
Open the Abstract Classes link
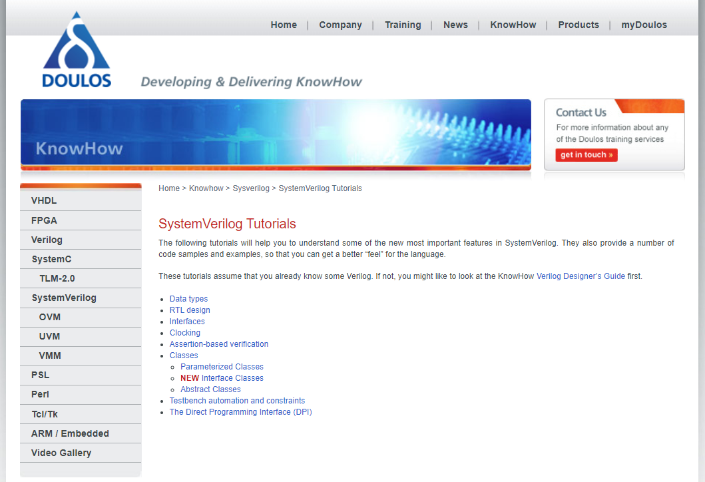pos(210,389)
